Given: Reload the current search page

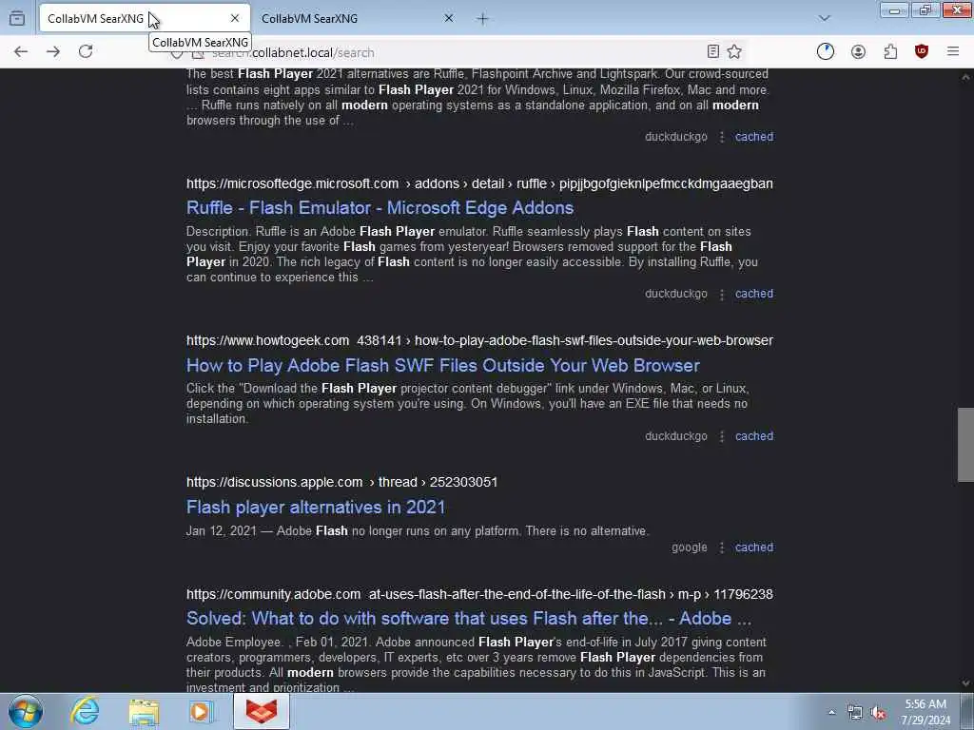Looking at the screenshot, I should pos(86,51).
